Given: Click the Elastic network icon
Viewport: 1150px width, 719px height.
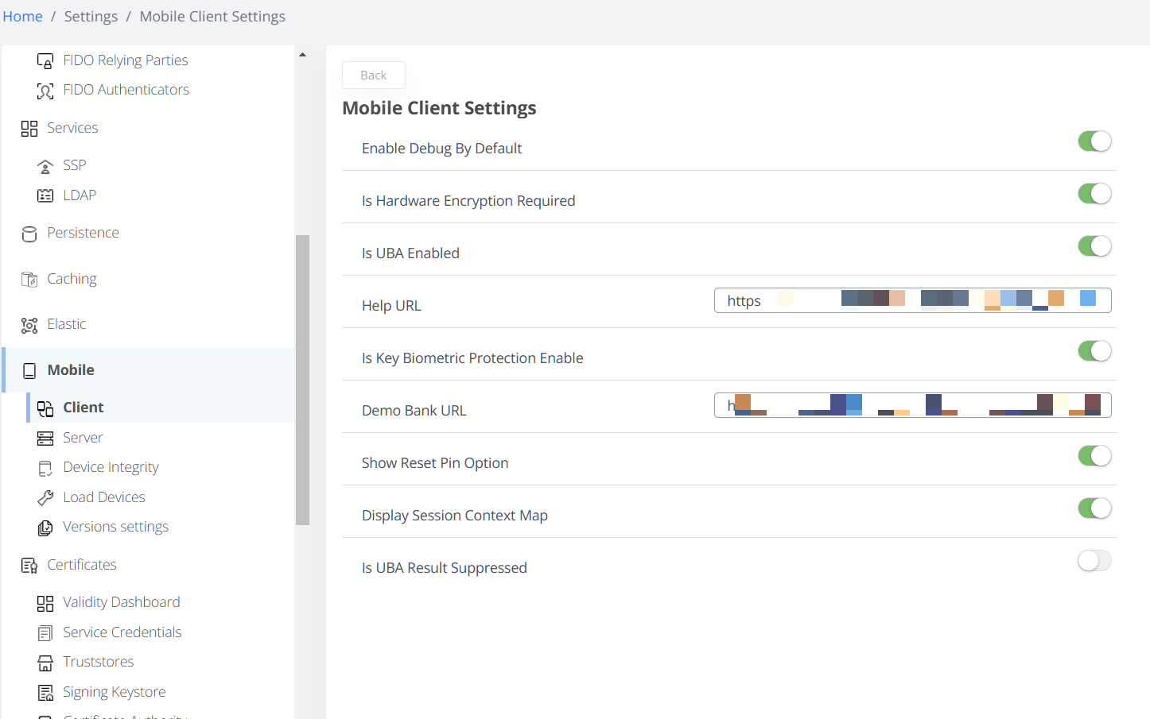Looking at the screenshot, I should 29,324.
